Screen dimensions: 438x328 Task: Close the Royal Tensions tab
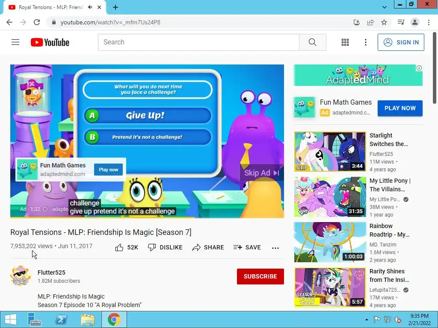pos(99,7)
